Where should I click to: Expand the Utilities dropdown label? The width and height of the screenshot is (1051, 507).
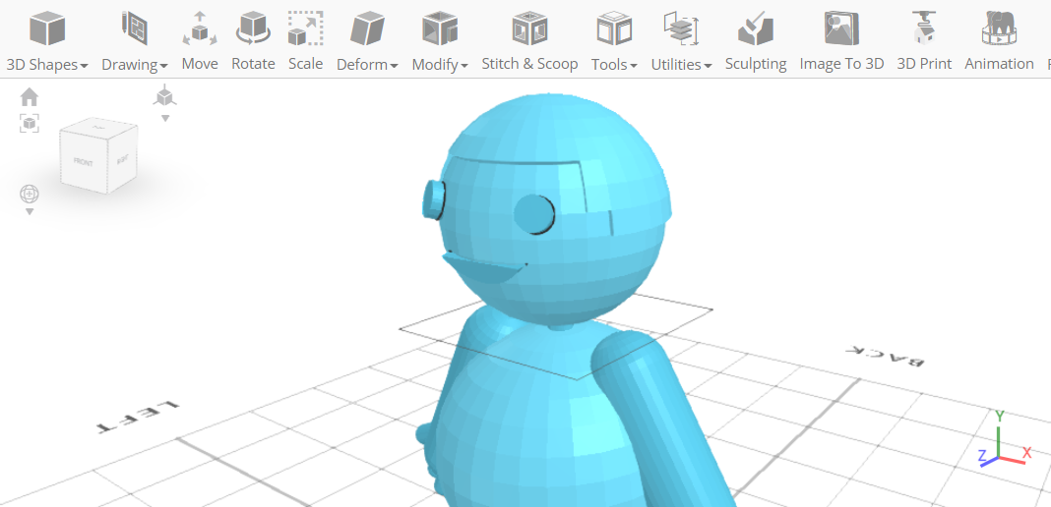[681, 64]
